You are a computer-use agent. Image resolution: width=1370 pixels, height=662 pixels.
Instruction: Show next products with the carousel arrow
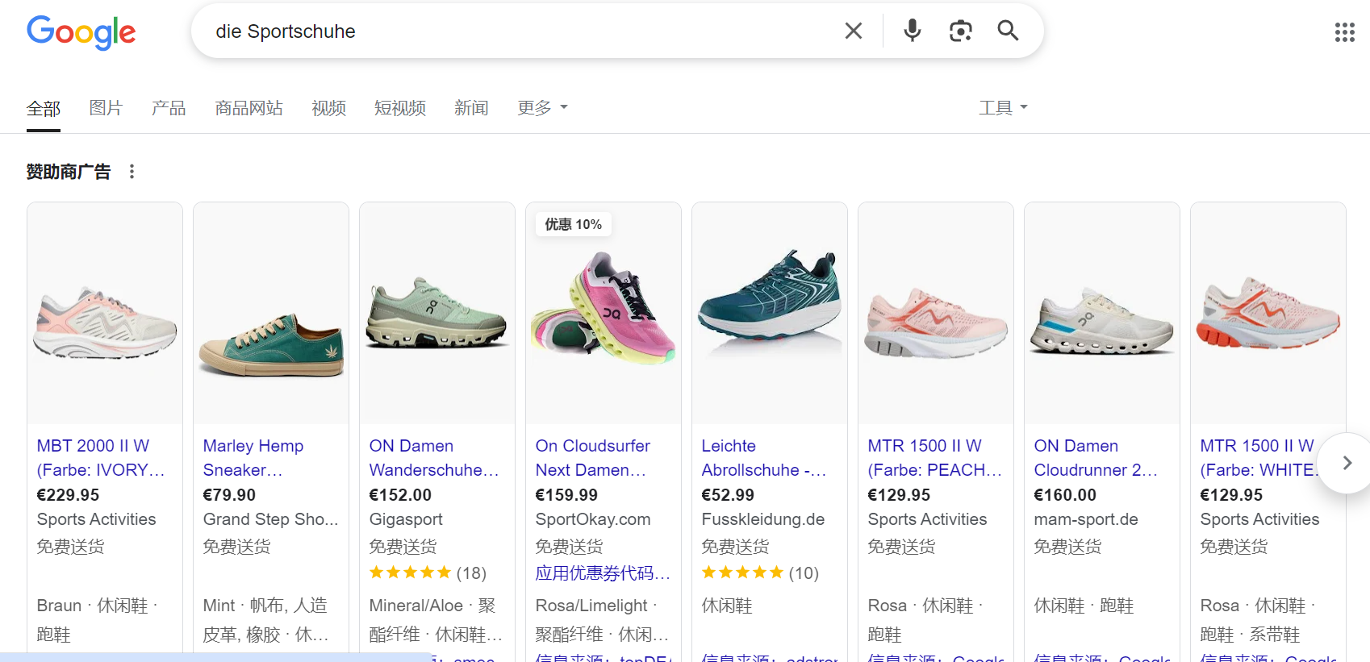tap(1346, 463)
